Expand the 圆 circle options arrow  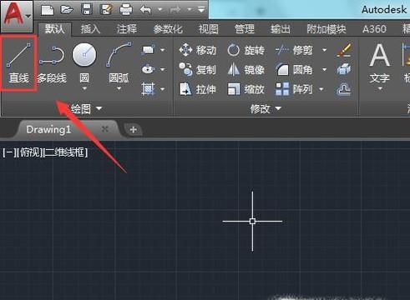coord(84,88)
